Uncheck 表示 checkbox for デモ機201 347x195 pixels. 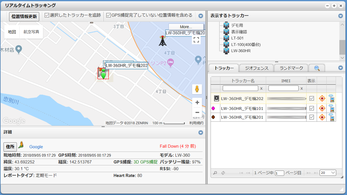point(312,117)
